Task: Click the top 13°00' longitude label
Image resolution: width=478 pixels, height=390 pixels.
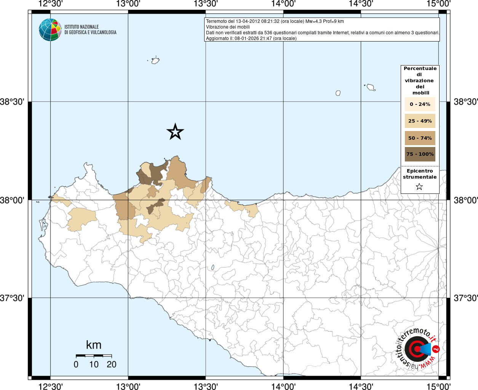Action: (128, 4)
